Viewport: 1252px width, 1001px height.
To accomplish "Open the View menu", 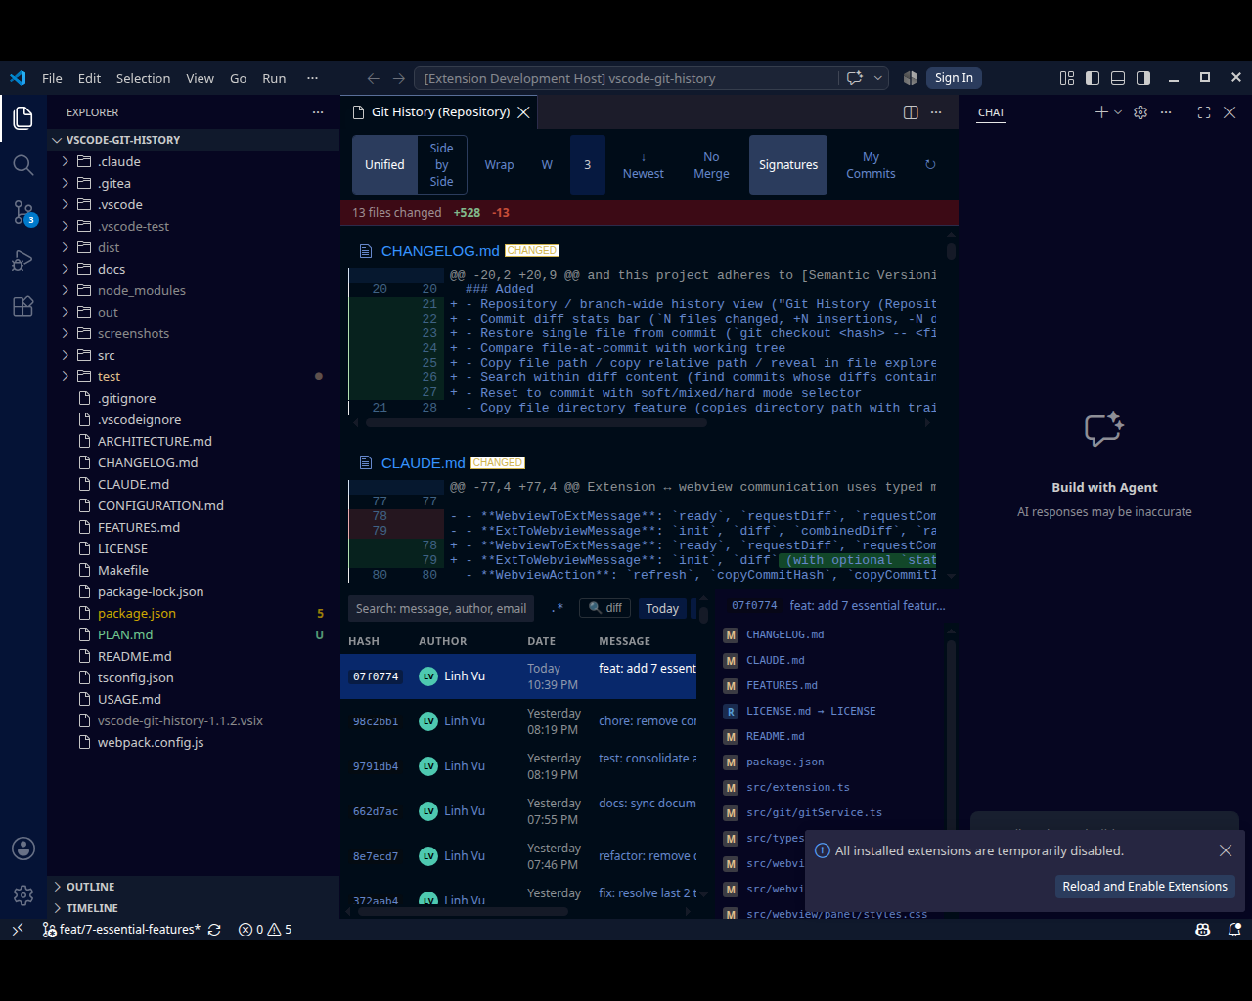I will (x=201, y=78).
